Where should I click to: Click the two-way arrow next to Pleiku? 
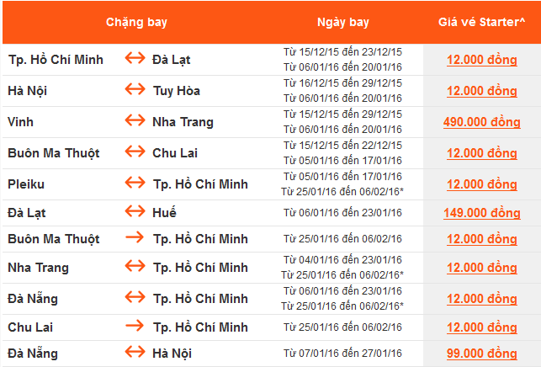[x=135, y=183]
